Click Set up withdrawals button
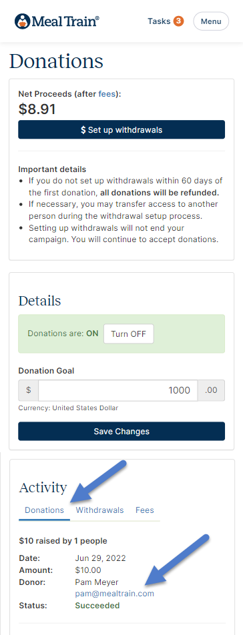This screenshot has height=635, width=243. coord(121,129)
